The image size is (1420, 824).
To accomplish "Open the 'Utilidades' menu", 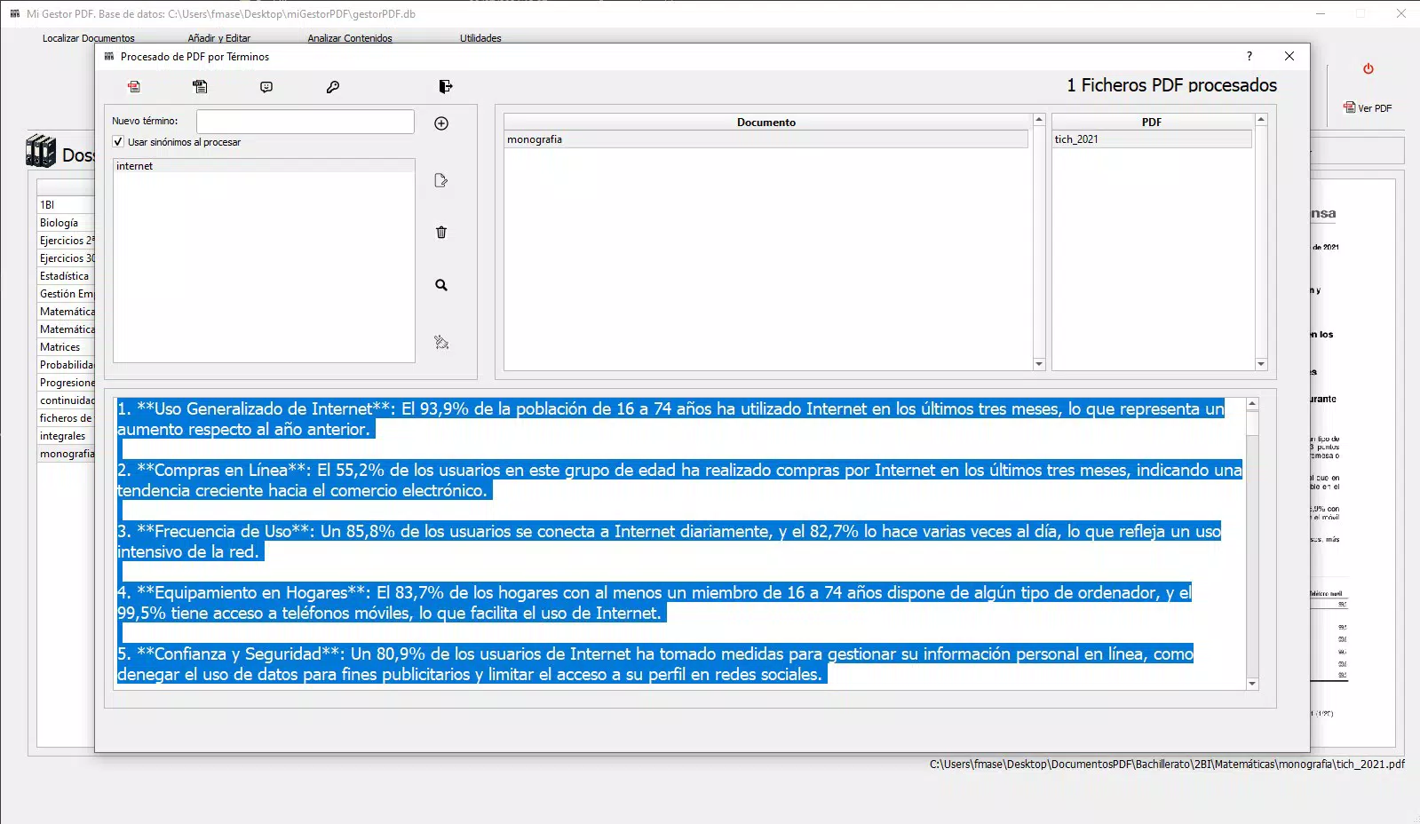I will (480, 38).
